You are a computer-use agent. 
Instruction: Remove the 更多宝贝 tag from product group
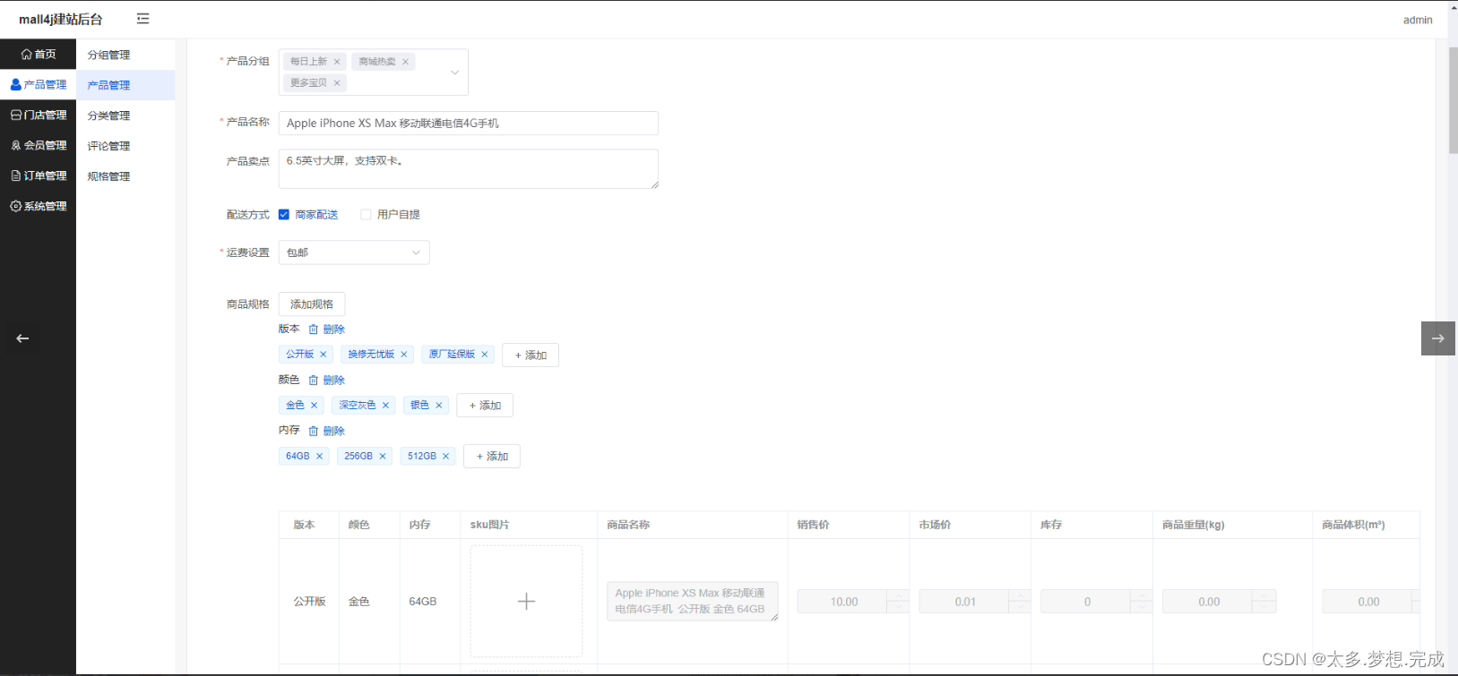(x=337, y=83)
